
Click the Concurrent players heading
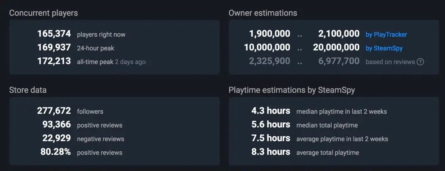[43, 13]
